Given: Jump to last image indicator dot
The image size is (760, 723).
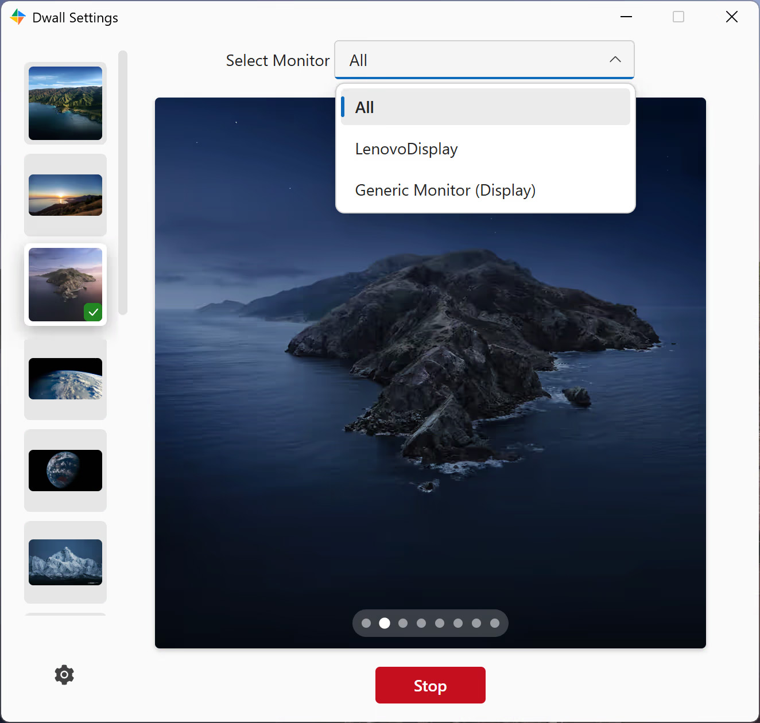Looking at the screenshot, I should coord(495,623).
